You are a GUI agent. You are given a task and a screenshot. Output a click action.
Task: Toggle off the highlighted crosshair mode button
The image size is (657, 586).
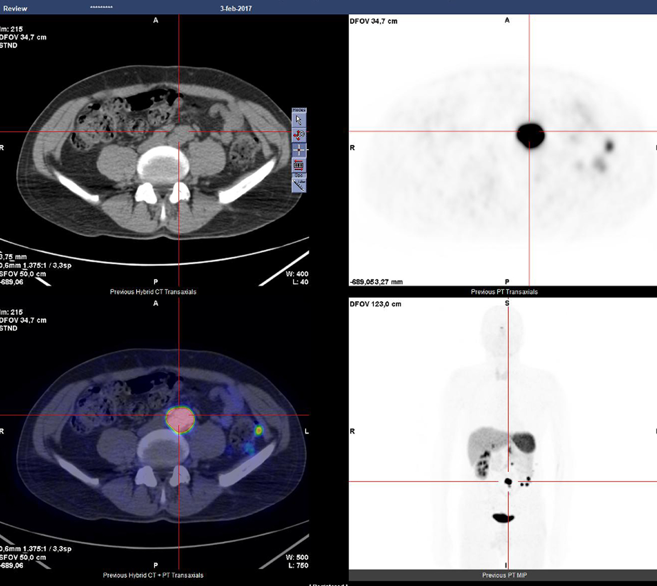click(x=298, y=150)
